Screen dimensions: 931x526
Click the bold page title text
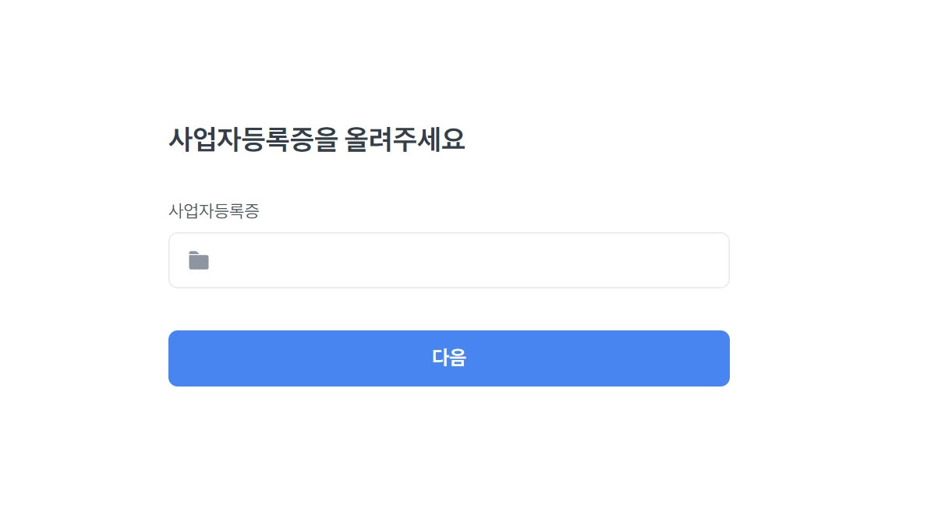click(317, 140)
